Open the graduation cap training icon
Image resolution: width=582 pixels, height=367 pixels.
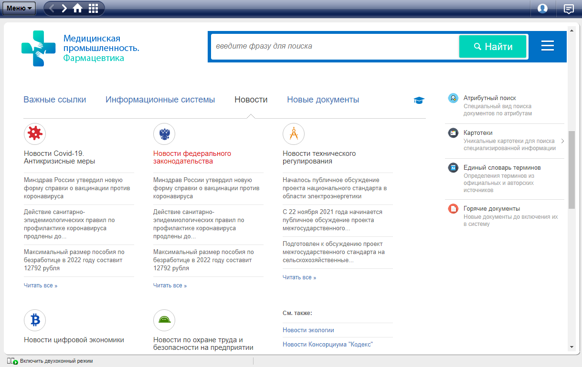coord(419,100)
